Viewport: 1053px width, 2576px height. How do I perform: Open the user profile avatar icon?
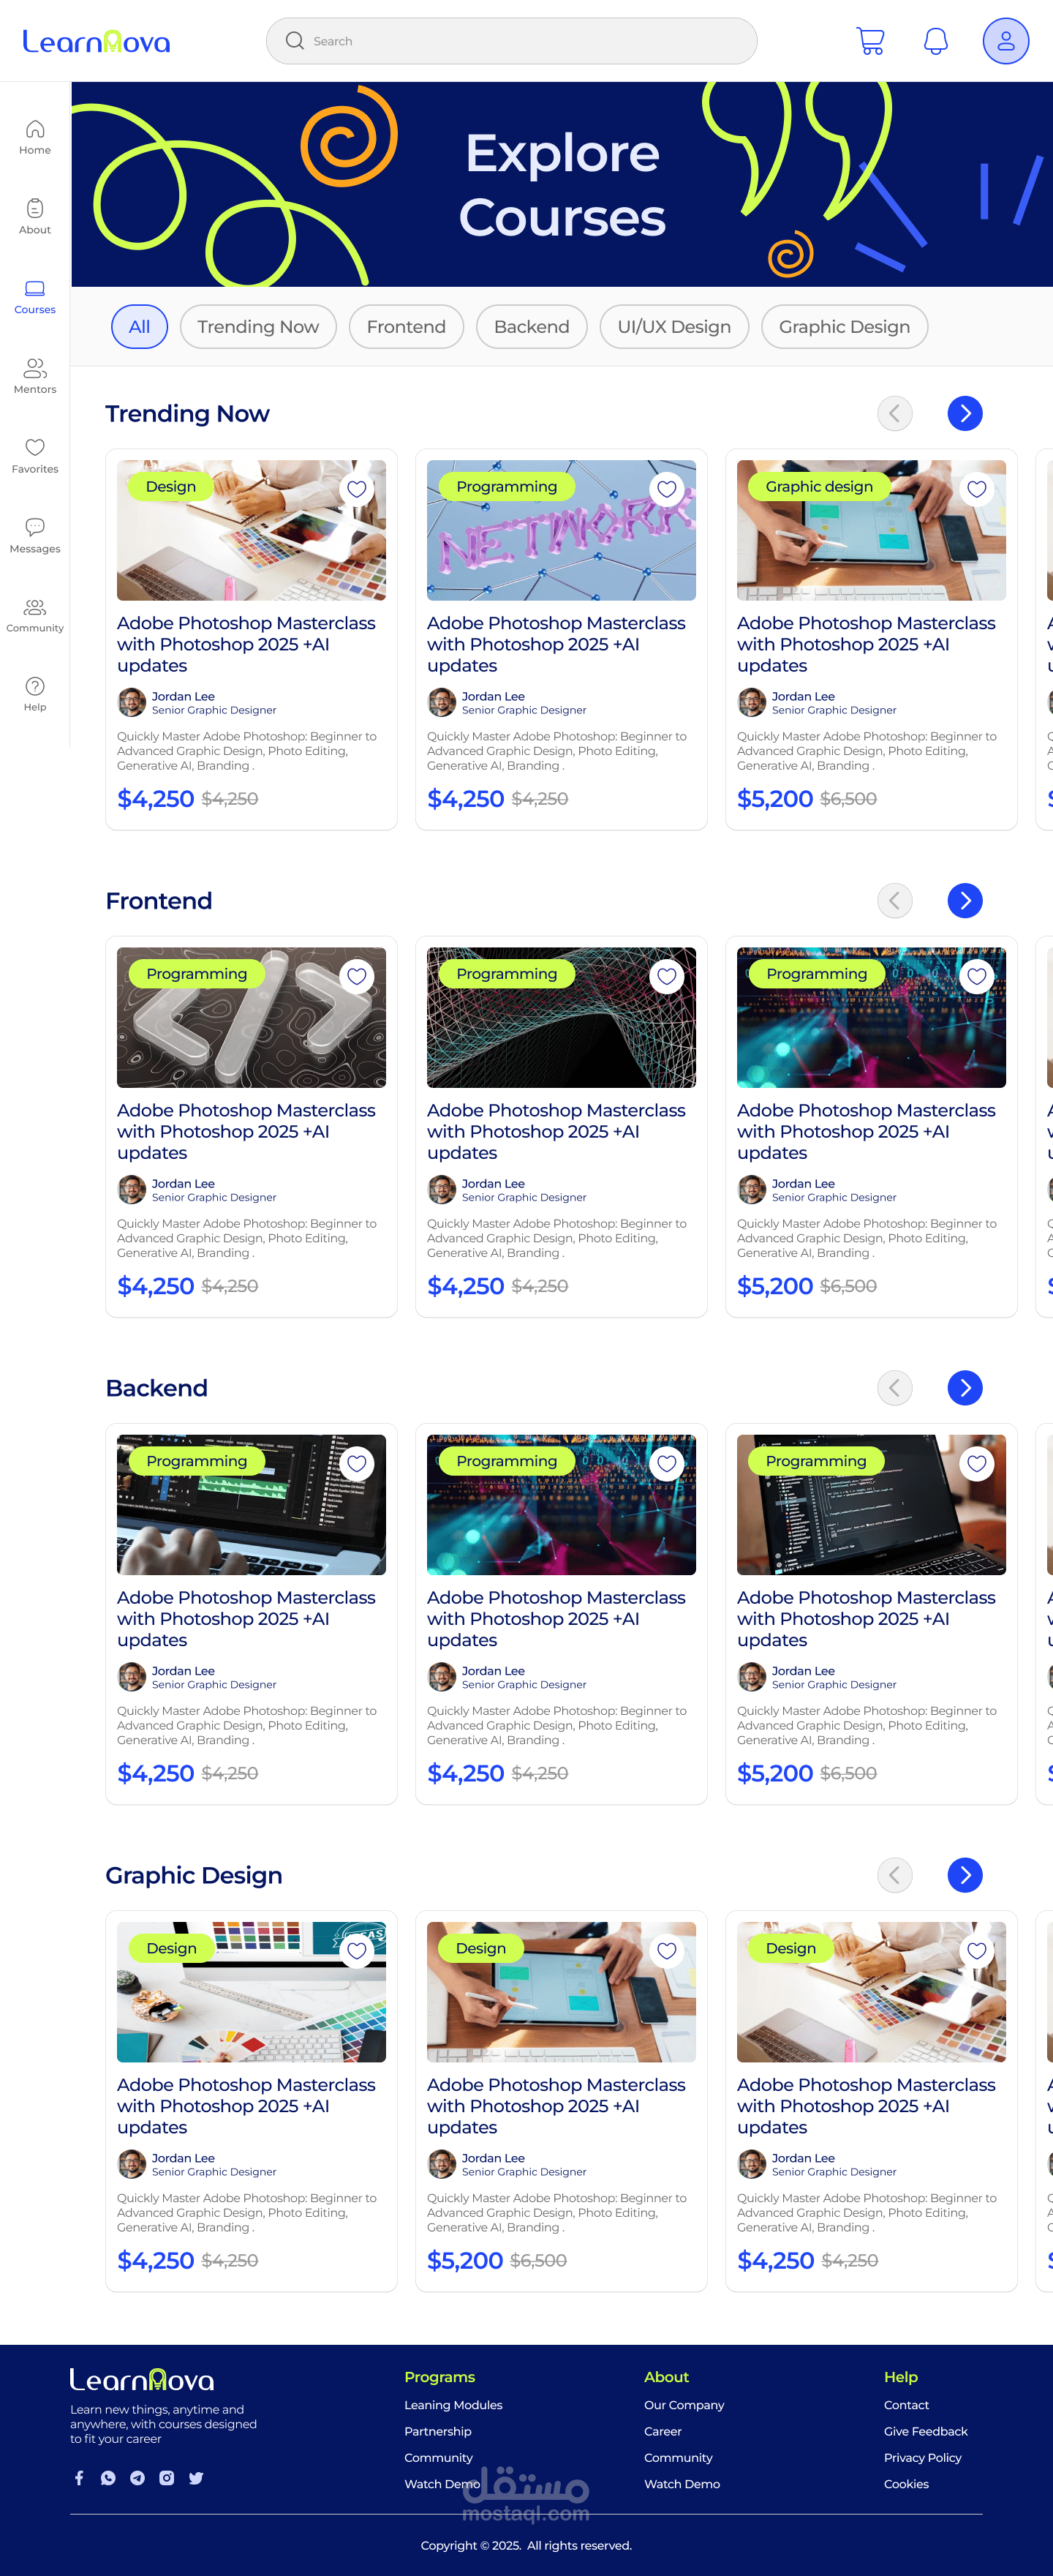tap(1005, 41)
